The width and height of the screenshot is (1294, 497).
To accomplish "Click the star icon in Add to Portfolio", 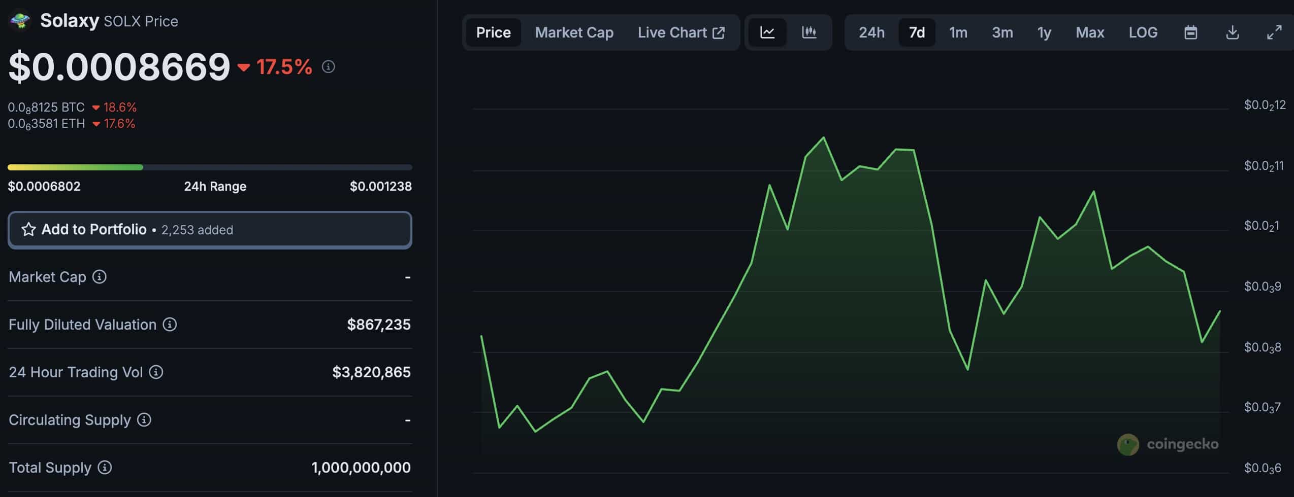I will [x=28, y=230].
